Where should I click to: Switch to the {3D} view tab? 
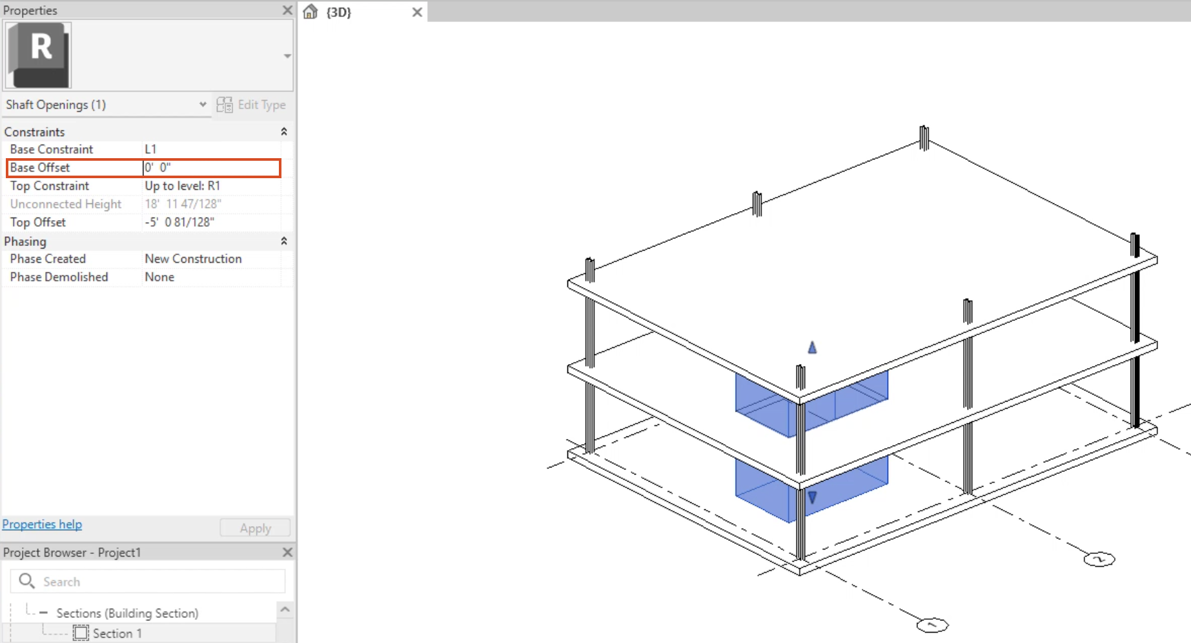click(x=340, y=12)
